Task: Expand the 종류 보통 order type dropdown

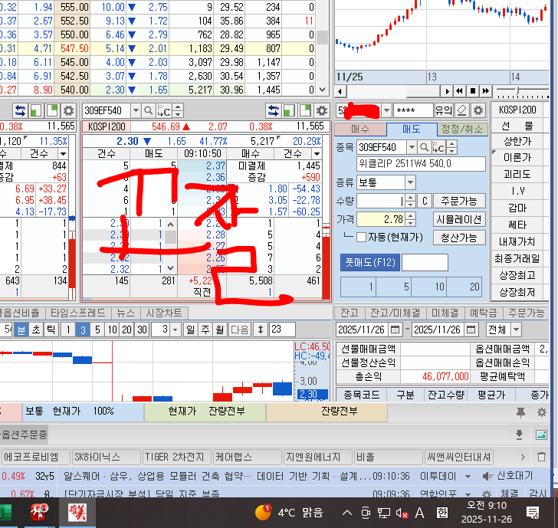Action: pyautogui.click(x=410, y=182)
